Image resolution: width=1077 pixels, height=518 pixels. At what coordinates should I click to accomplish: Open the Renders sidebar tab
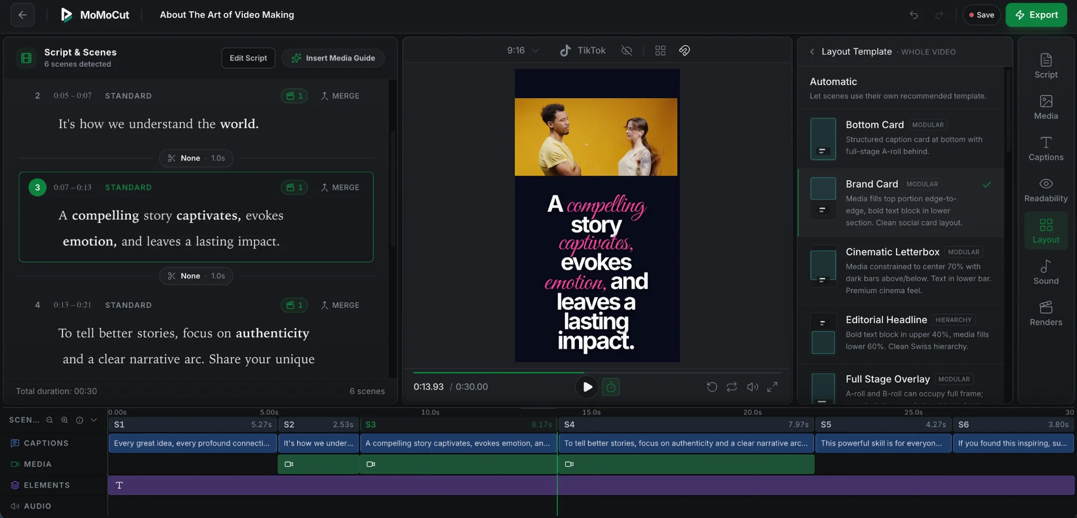point(1046,313)
